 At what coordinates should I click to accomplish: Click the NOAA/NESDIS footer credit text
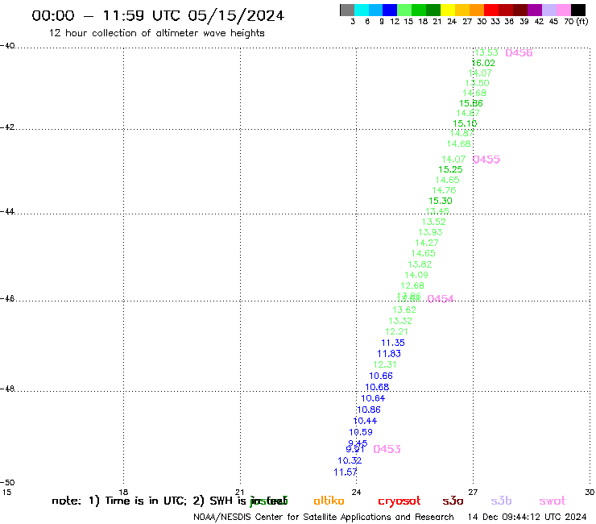324,518
